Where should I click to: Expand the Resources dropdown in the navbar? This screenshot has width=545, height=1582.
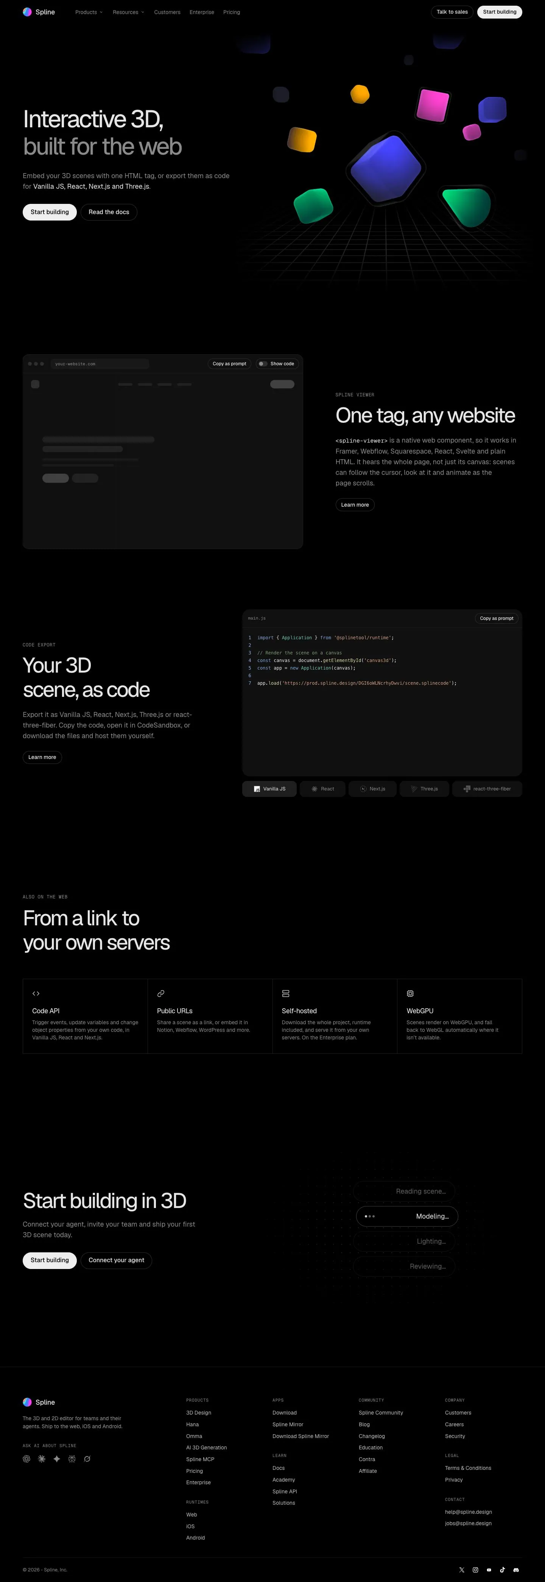(129, 12)
